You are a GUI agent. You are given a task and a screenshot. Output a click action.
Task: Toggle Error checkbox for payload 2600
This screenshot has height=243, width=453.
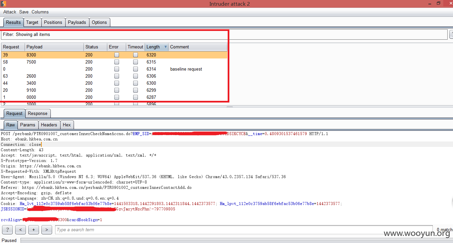click(x=117, y=76)
